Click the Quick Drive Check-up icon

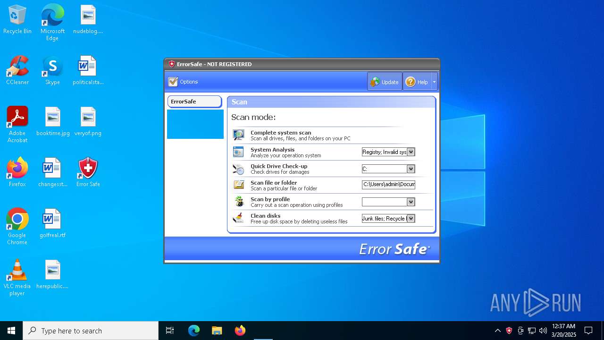pyautogui.click(x=239, y=169)
